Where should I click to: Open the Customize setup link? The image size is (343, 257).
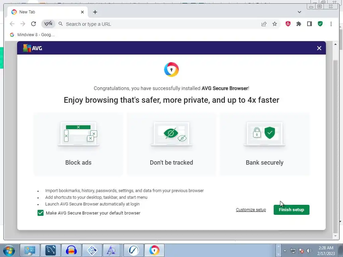pos(251,210)
